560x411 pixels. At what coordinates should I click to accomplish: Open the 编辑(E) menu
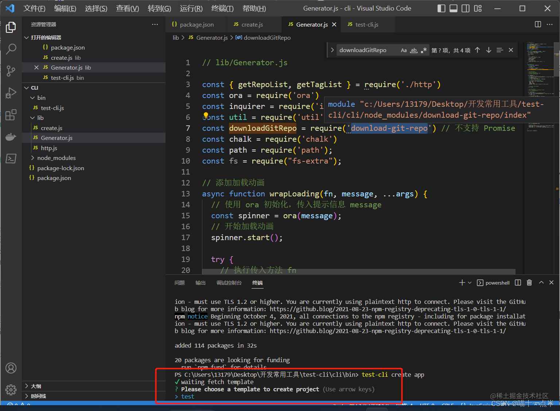pos(65,8)
